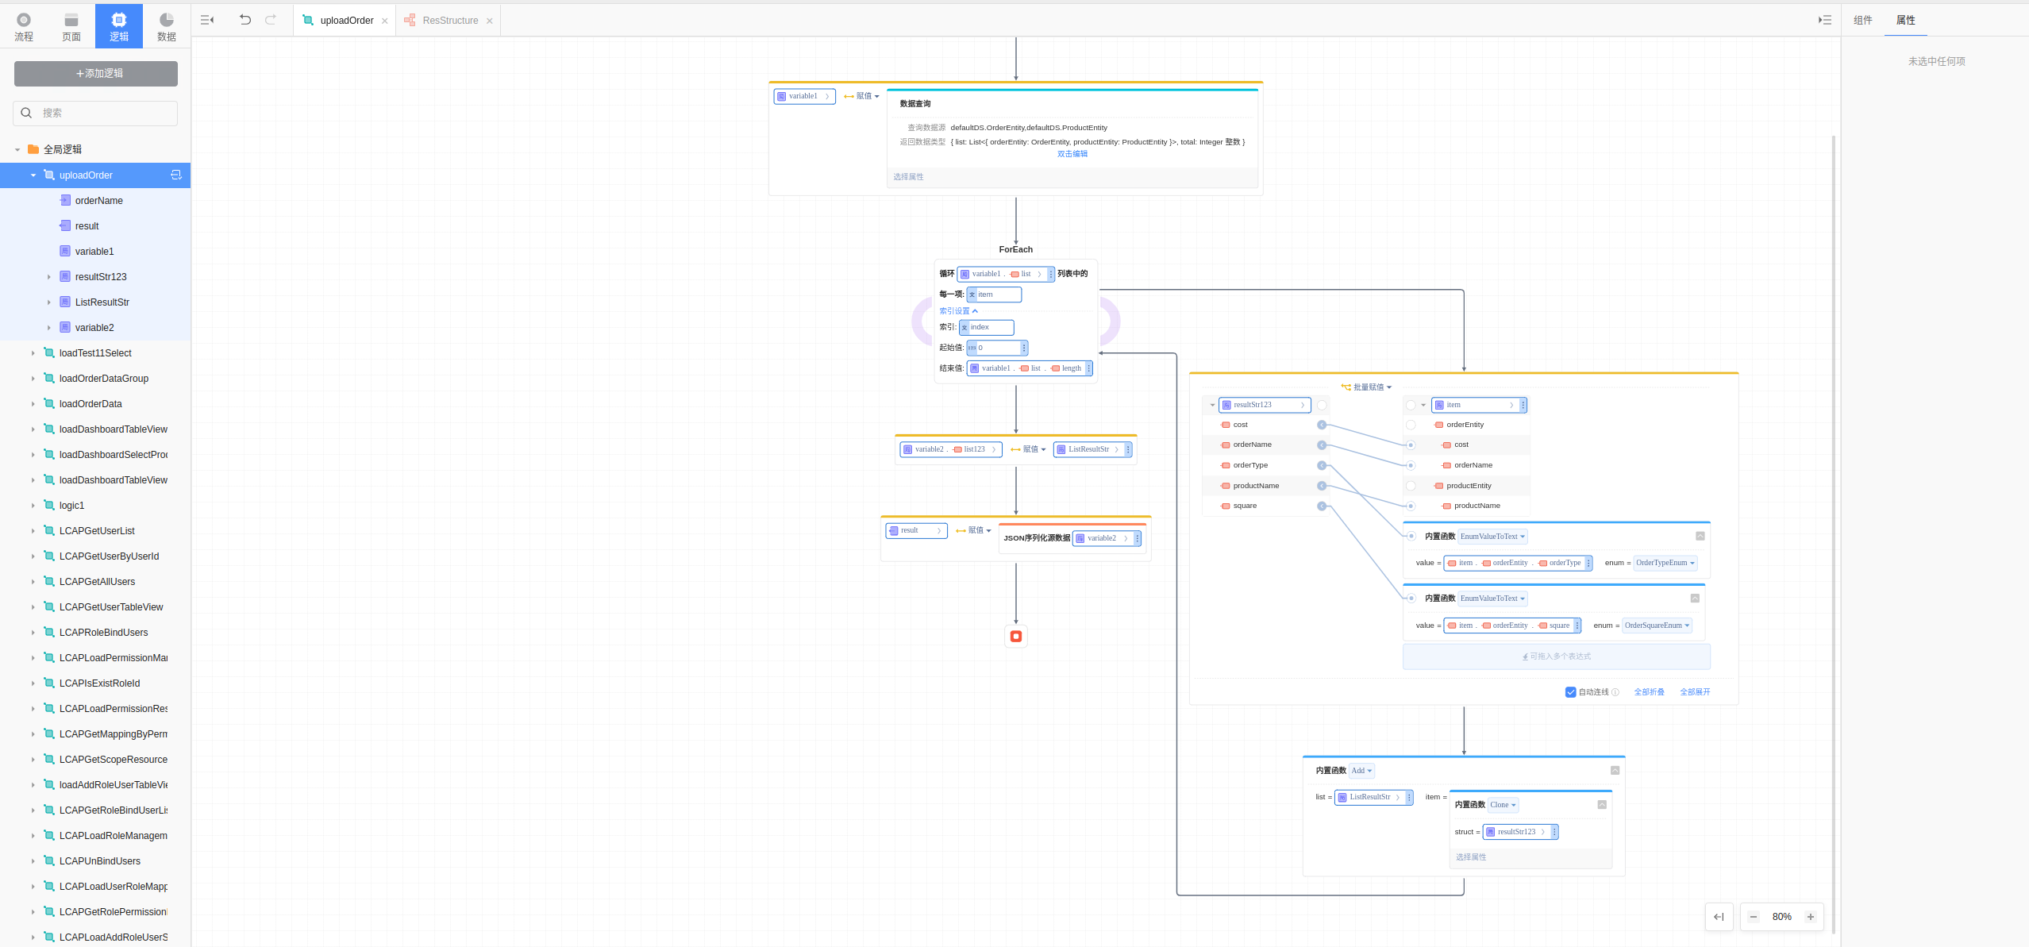Open options menu of ListResultStr assignment
2029x947 pixels.
click(1128, 449)
